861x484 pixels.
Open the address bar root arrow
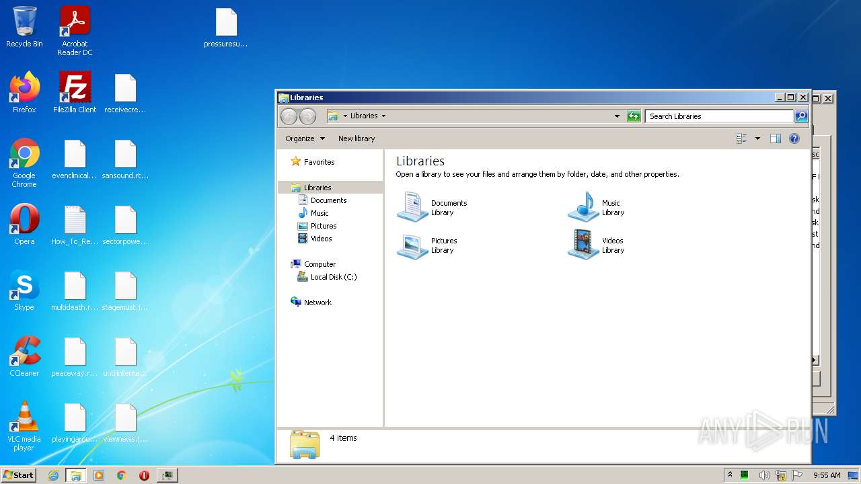[x=345, y=116]
